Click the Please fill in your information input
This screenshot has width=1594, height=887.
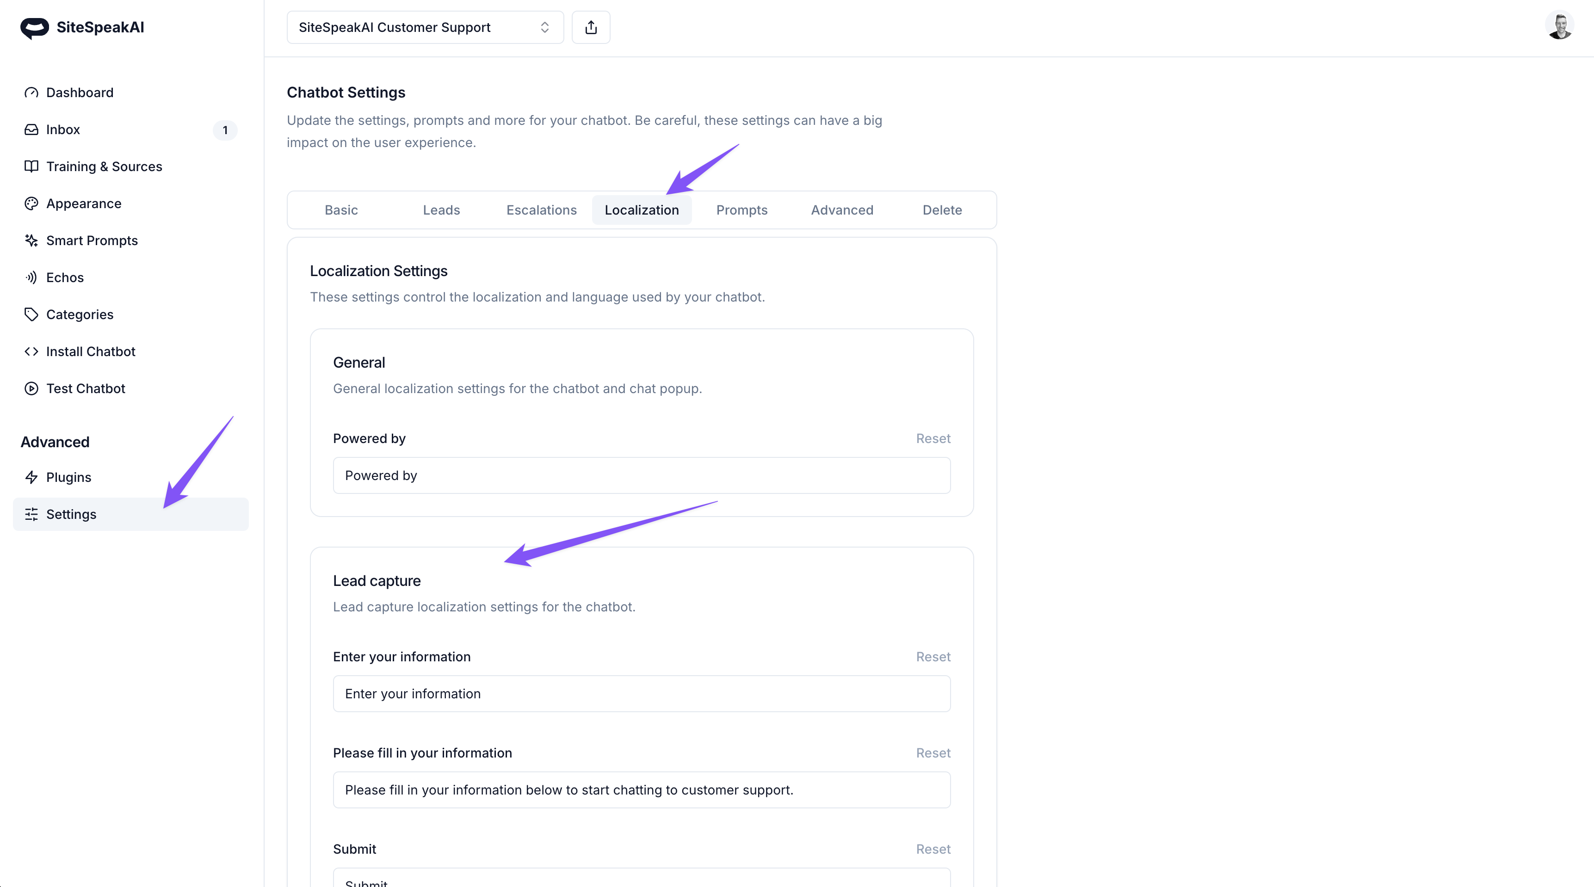641,790
